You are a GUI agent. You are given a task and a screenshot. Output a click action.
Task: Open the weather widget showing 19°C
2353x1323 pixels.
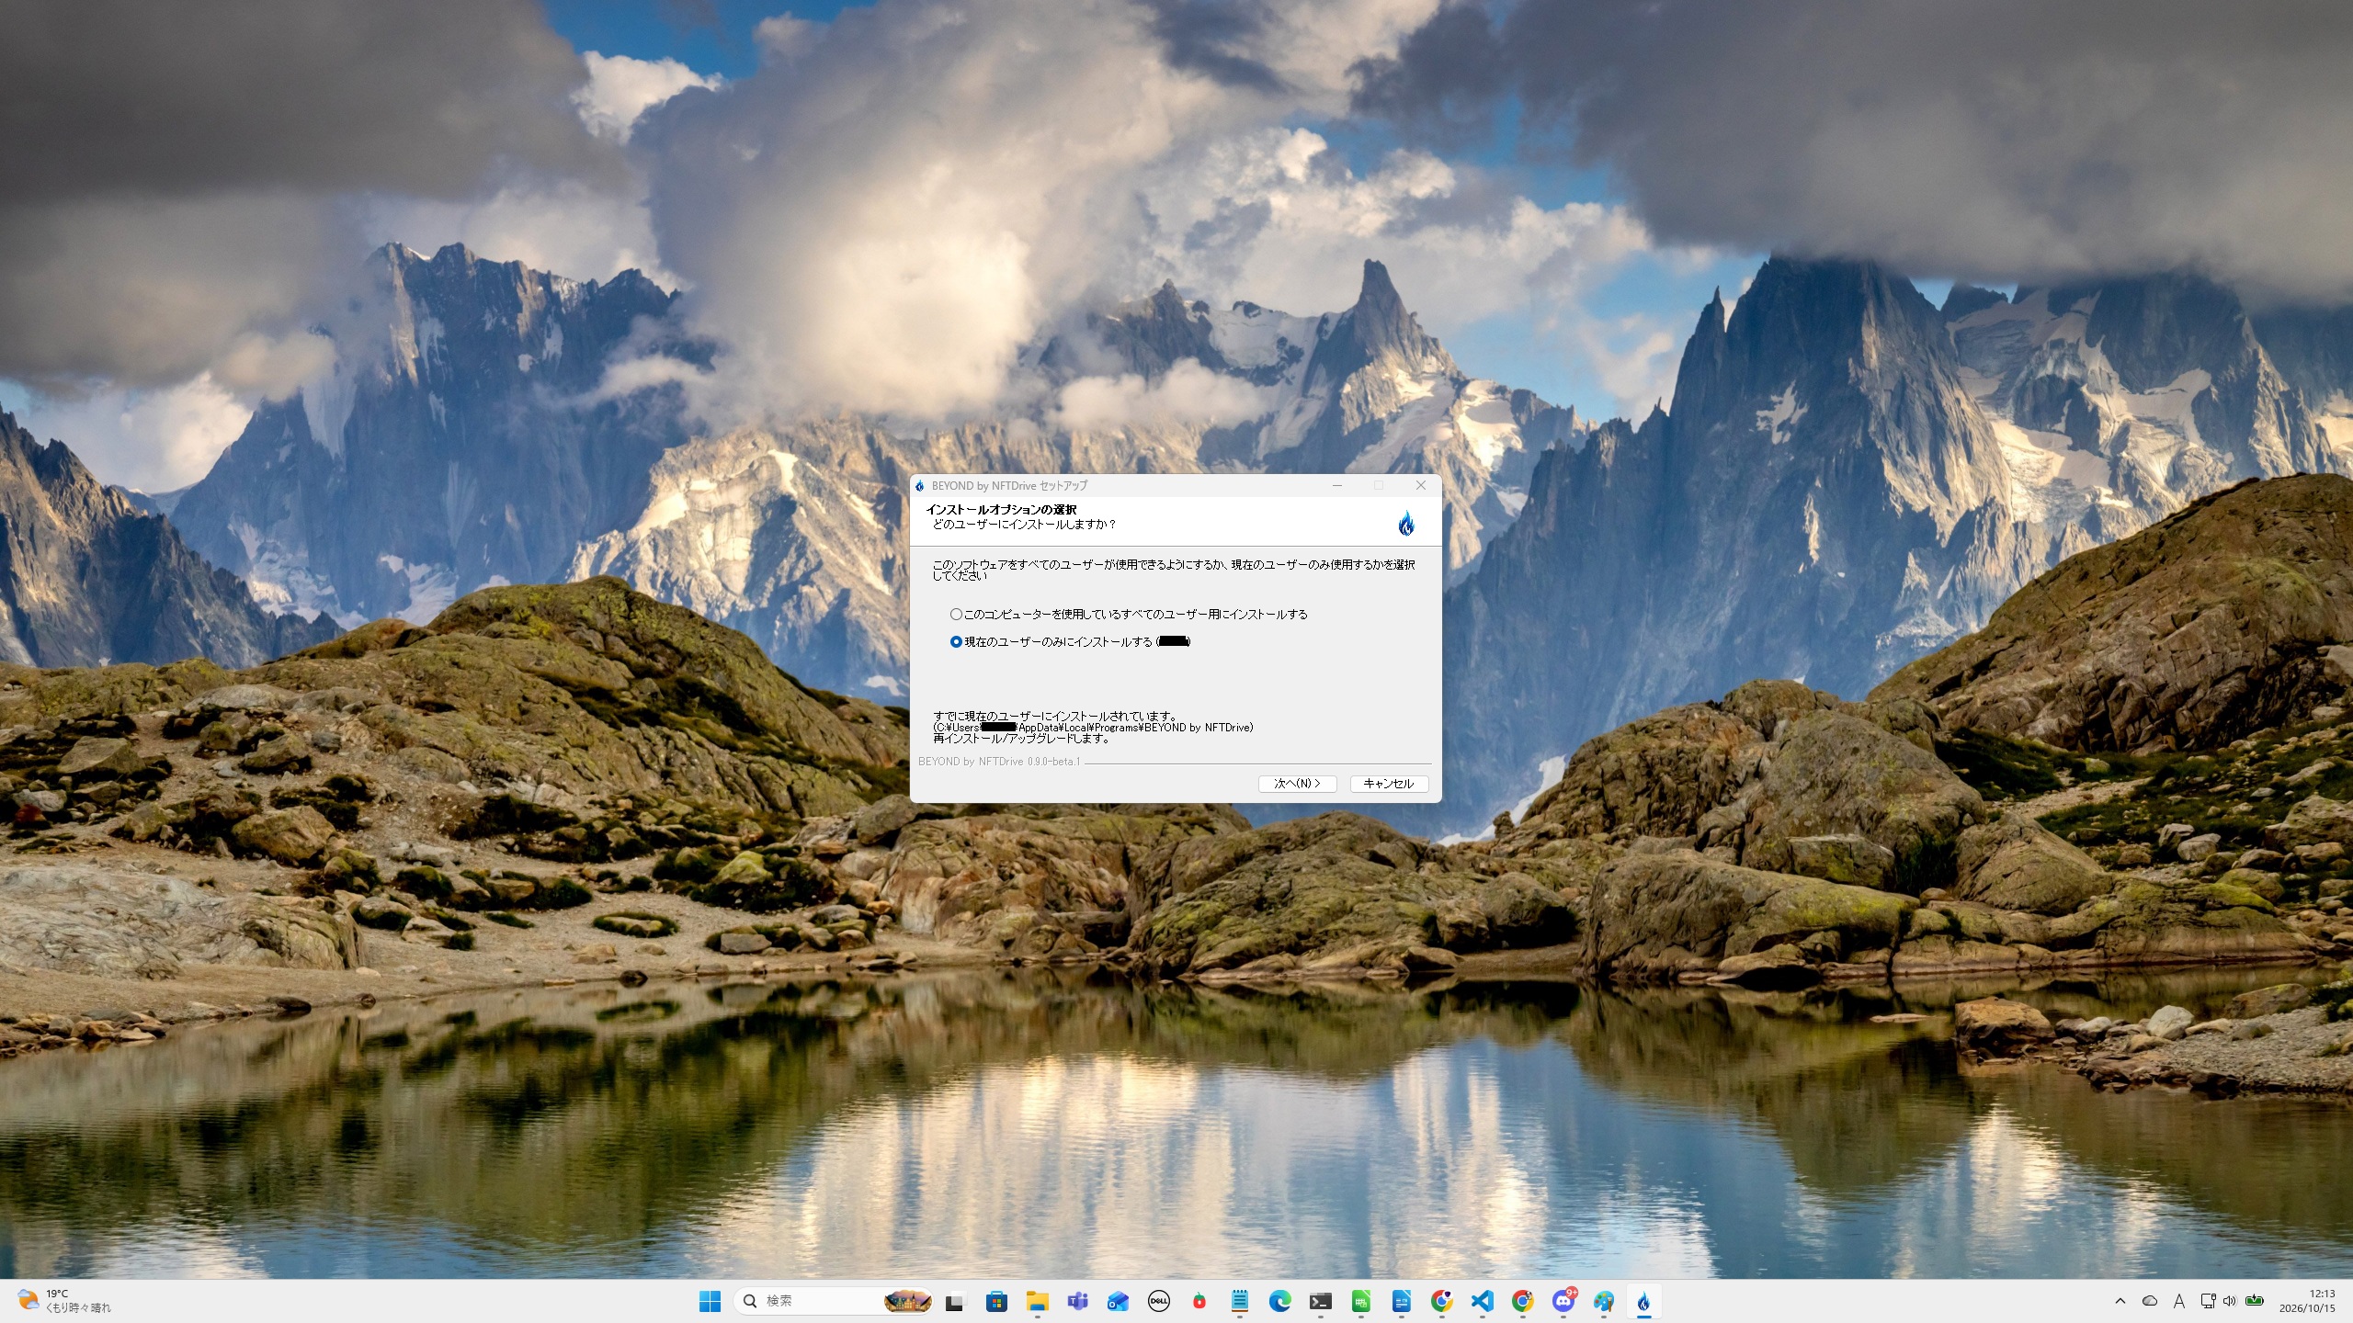(x=64, y=1301)
